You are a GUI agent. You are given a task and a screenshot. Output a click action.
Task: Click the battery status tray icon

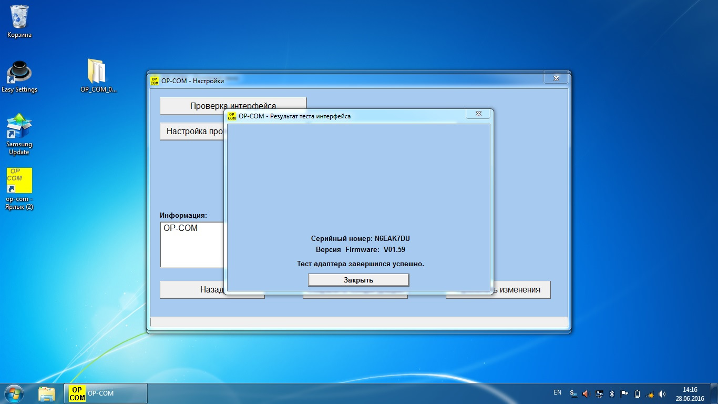[637, 393]
